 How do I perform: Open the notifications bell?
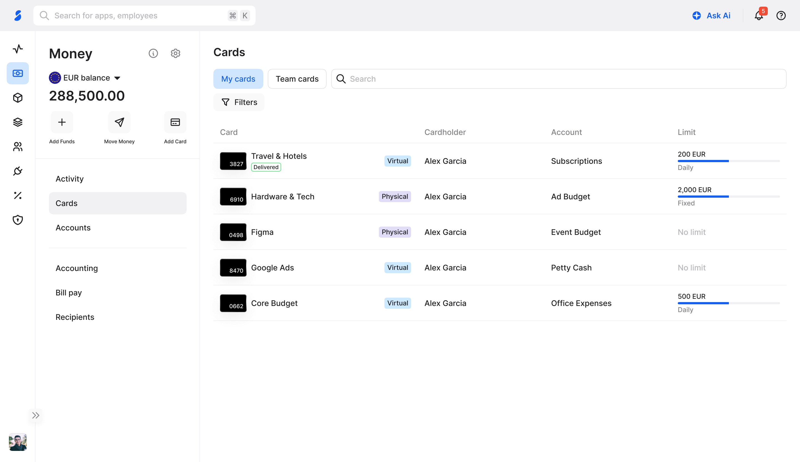point(759,16)
